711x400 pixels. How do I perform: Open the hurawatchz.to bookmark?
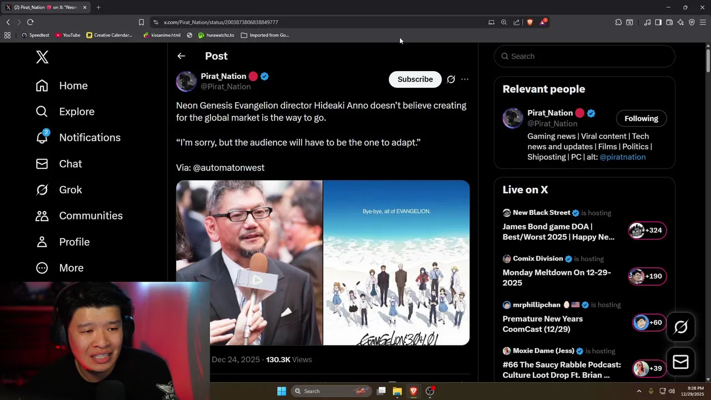[x=216, y=35]
